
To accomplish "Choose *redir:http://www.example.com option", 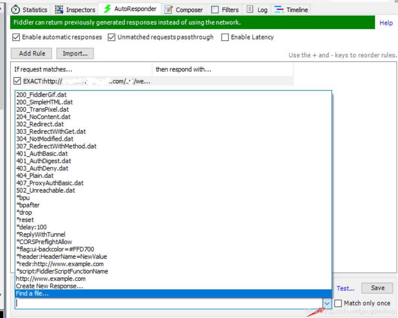I will click(x=173, y=264).
